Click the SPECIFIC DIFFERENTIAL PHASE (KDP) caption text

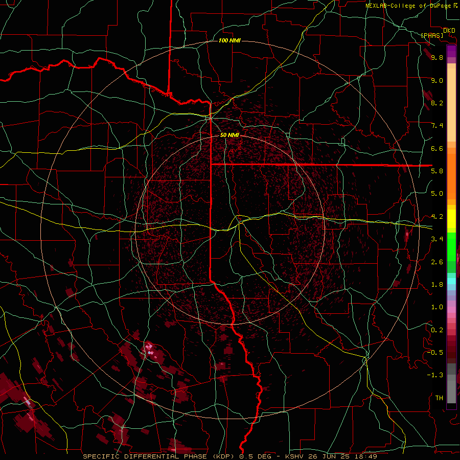point(158,456)
